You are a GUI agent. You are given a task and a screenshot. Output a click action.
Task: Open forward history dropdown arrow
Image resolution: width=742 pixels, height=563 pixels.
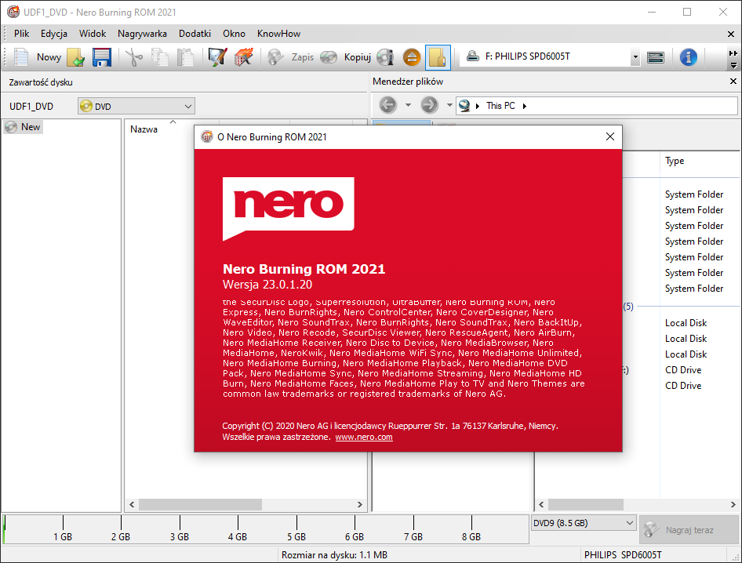tap(449, 105)
